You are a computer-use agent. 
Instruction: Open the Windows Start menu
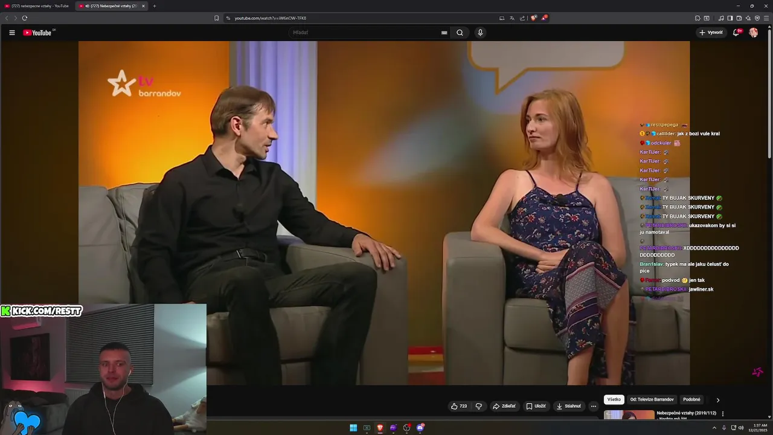coord(353,428)
